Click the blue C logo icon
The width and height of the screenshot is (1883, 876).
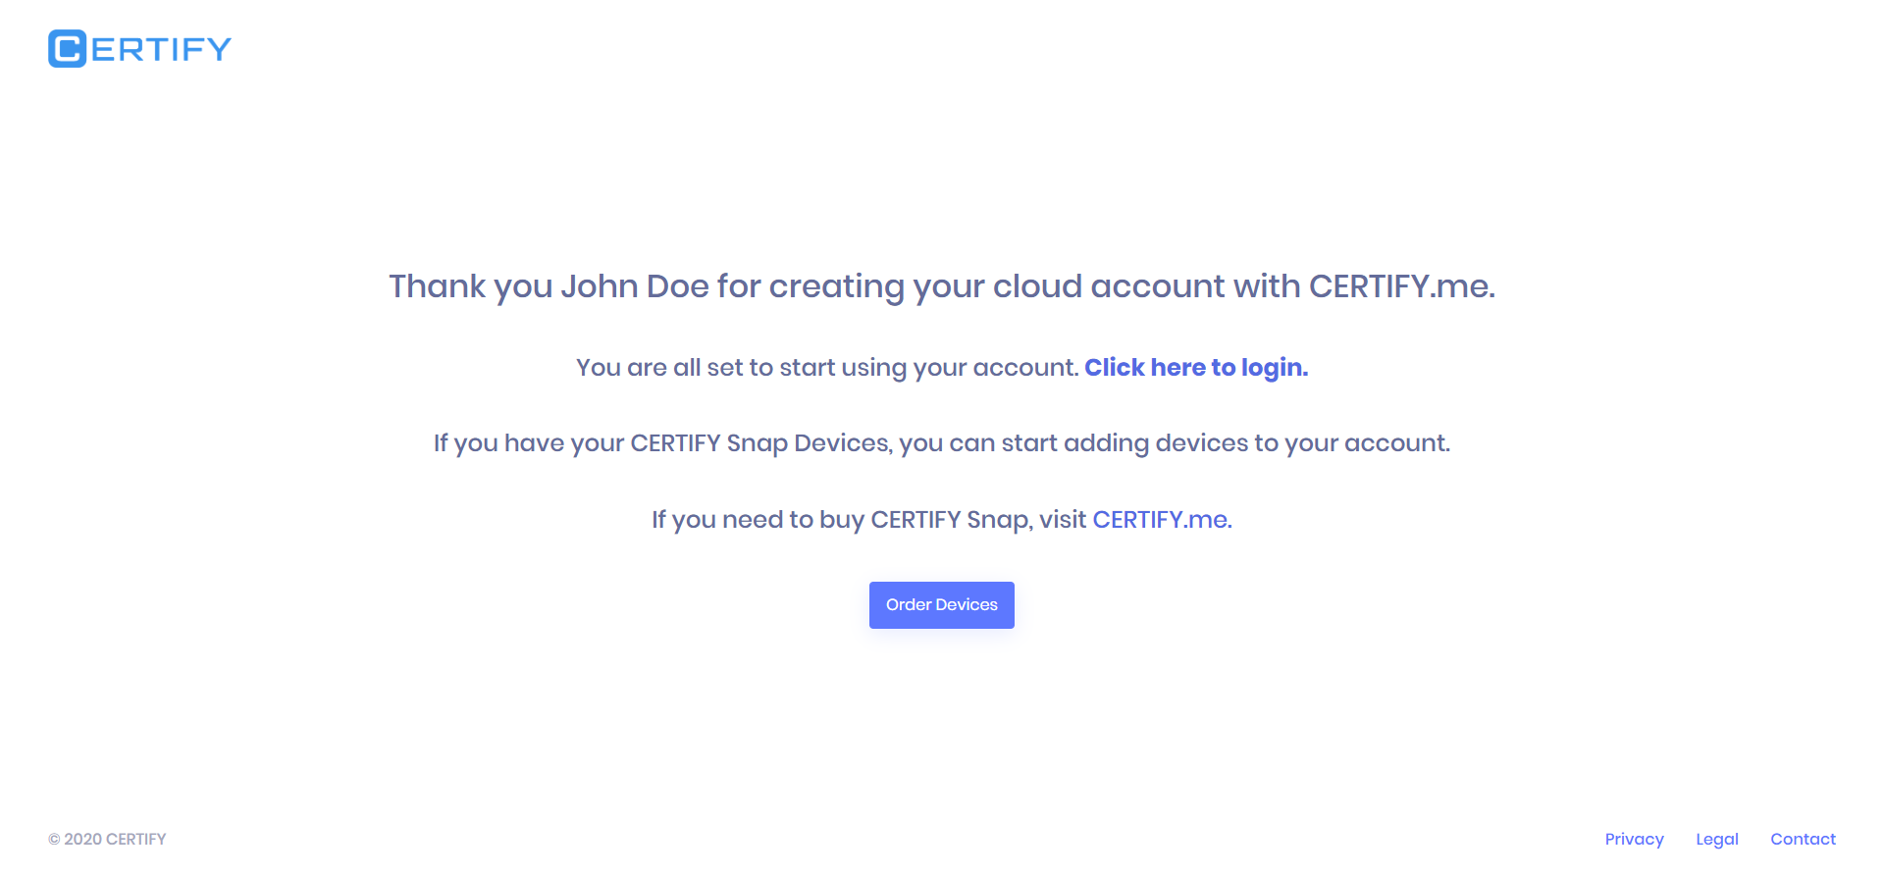click(67, 49)
